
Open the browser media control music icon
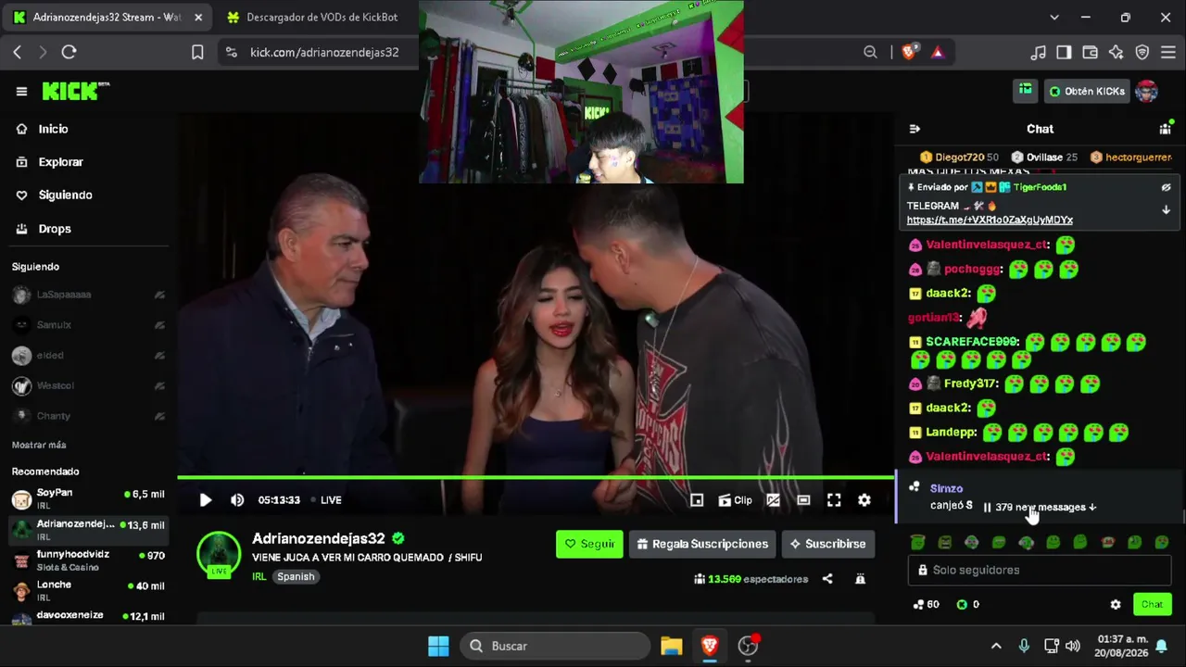[1039, 52]
